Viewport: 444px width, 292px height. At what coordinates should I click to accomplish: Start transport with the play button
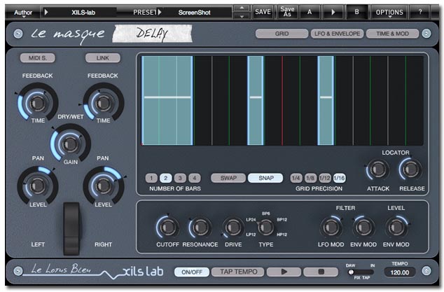point(284,272)
